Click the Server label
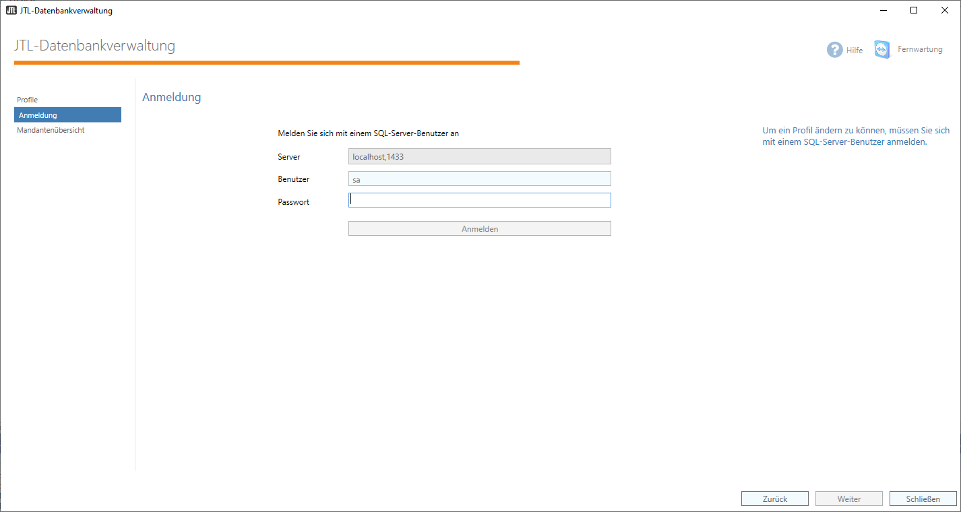Image resolution: width=961 pixels, height=512 pixels. [289, 157]
